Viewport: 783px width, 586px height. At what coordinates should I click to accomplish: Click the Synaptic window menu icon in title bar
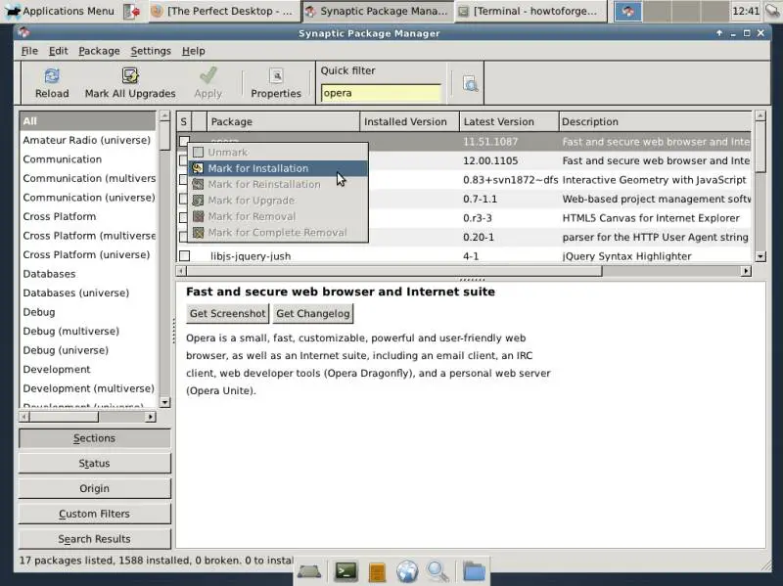(23, 33)
